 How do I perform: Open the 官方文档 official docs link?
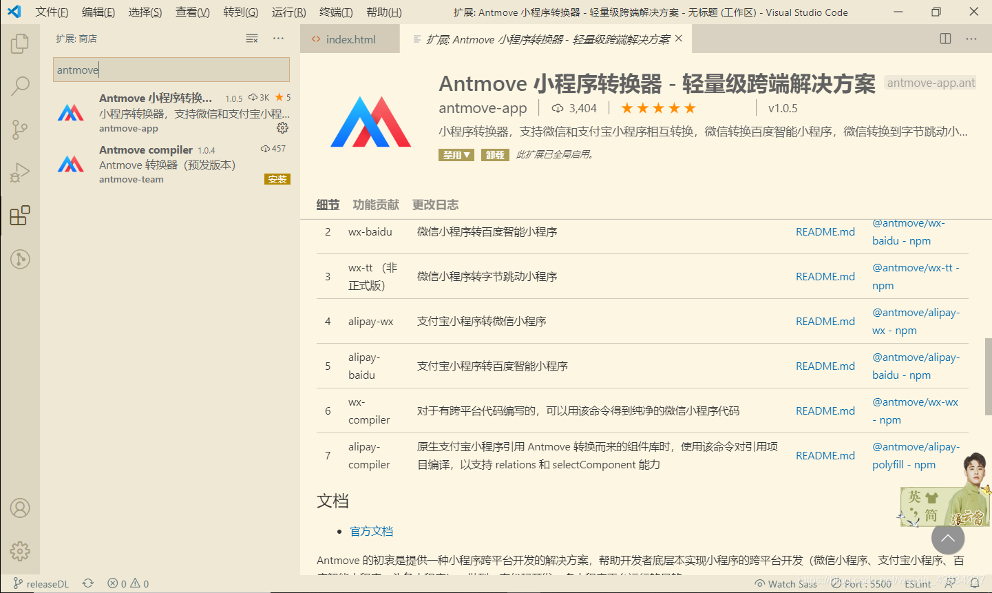pos(371,531)
